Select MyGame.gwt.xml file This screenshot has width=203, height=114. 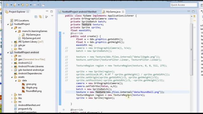tap(31, 38)
